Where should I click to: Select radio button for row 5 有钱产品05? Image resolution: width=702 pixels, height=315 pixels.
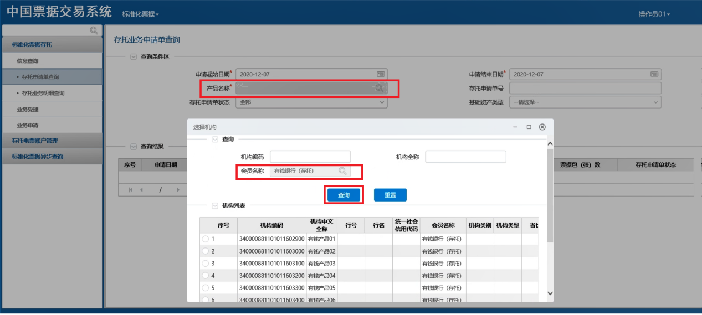click(206, 288)
